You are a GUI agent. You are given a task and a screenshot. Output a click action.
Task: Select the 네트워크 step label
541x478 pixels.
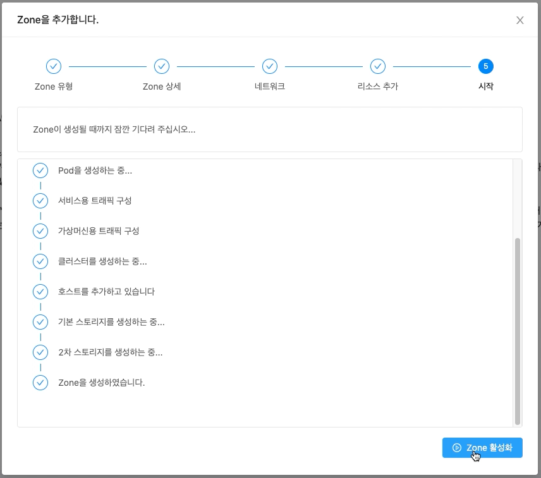(x=269, y=87)
